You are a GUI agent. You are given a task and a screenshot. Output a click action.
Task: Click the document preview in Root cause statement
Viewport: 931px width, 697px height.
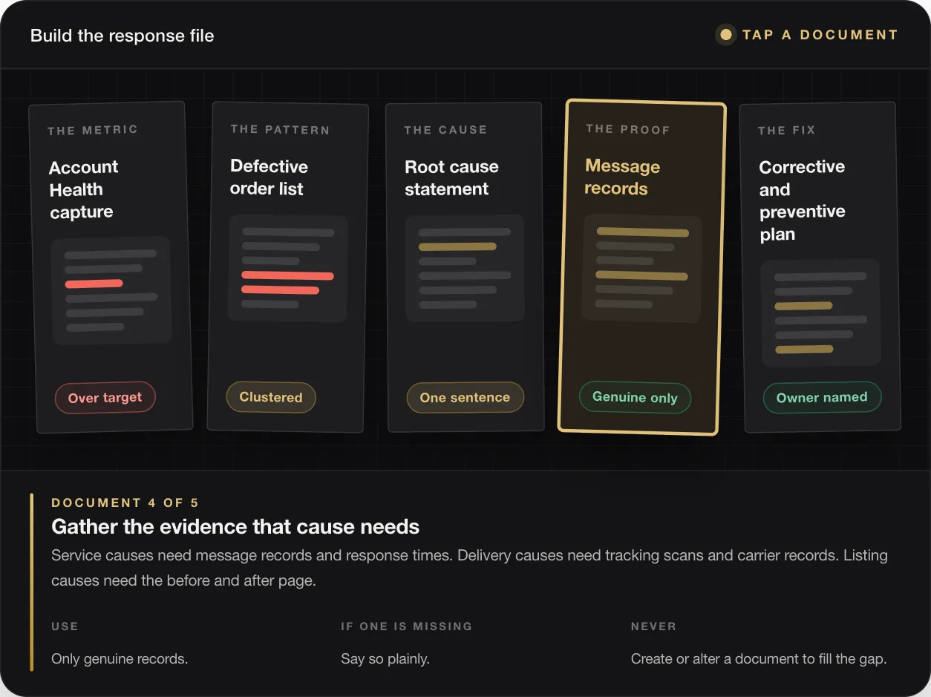pyautogui.click(x=465, y=268)
